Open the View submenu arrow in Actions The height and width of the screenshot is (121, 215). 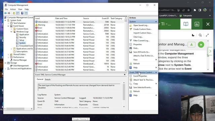tap(156, 60)
